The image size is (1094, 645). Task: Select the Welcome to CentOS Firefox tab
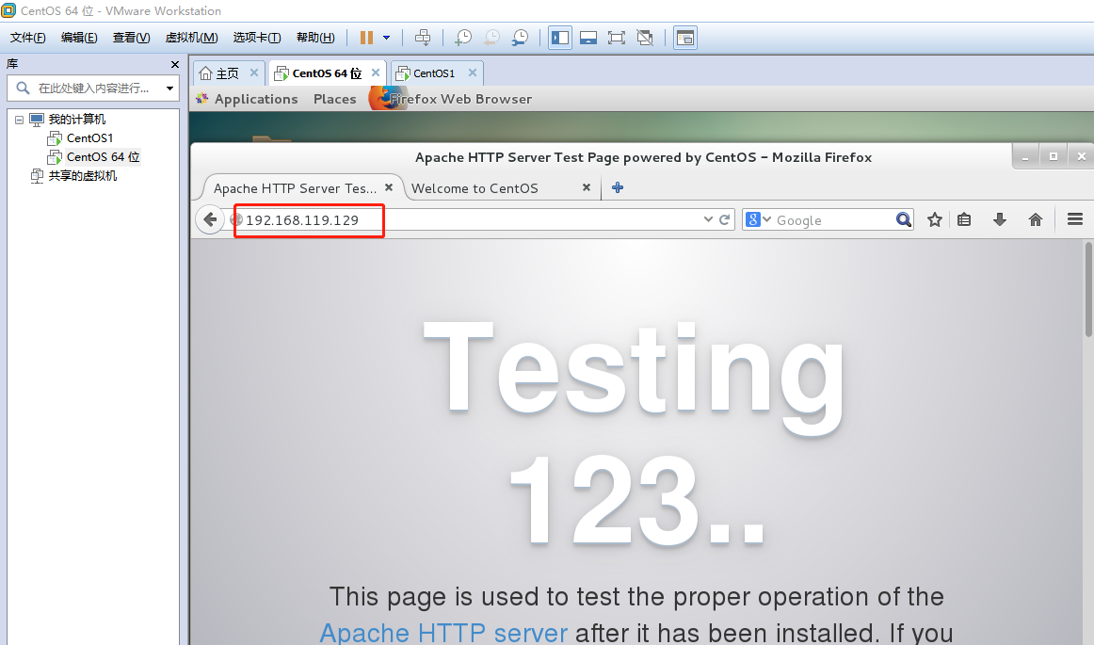[475, 188]
